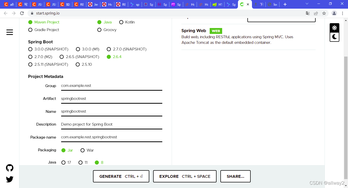This screenshot has height=188, width=348.
Task: Click the green WEB badge
Action: point(216,31)
